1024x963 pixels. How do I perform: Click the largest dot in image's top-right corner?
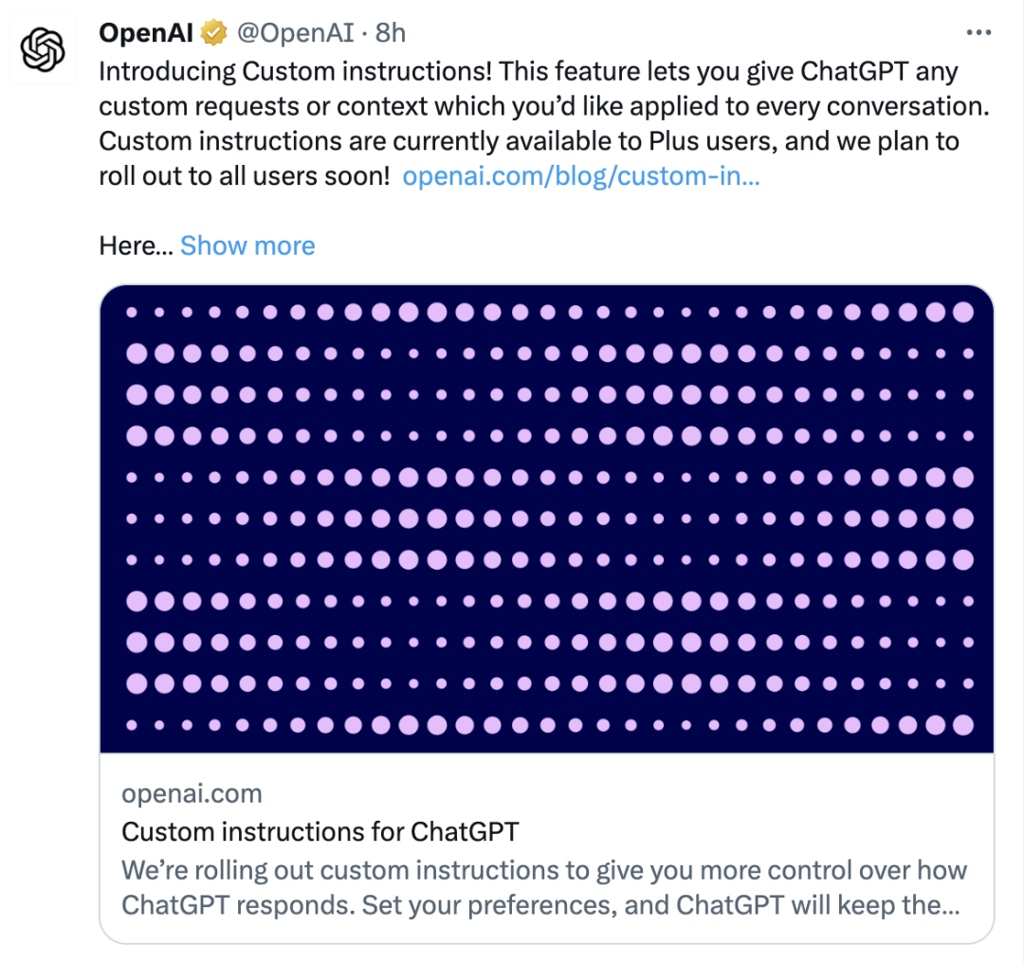point(963,312)
